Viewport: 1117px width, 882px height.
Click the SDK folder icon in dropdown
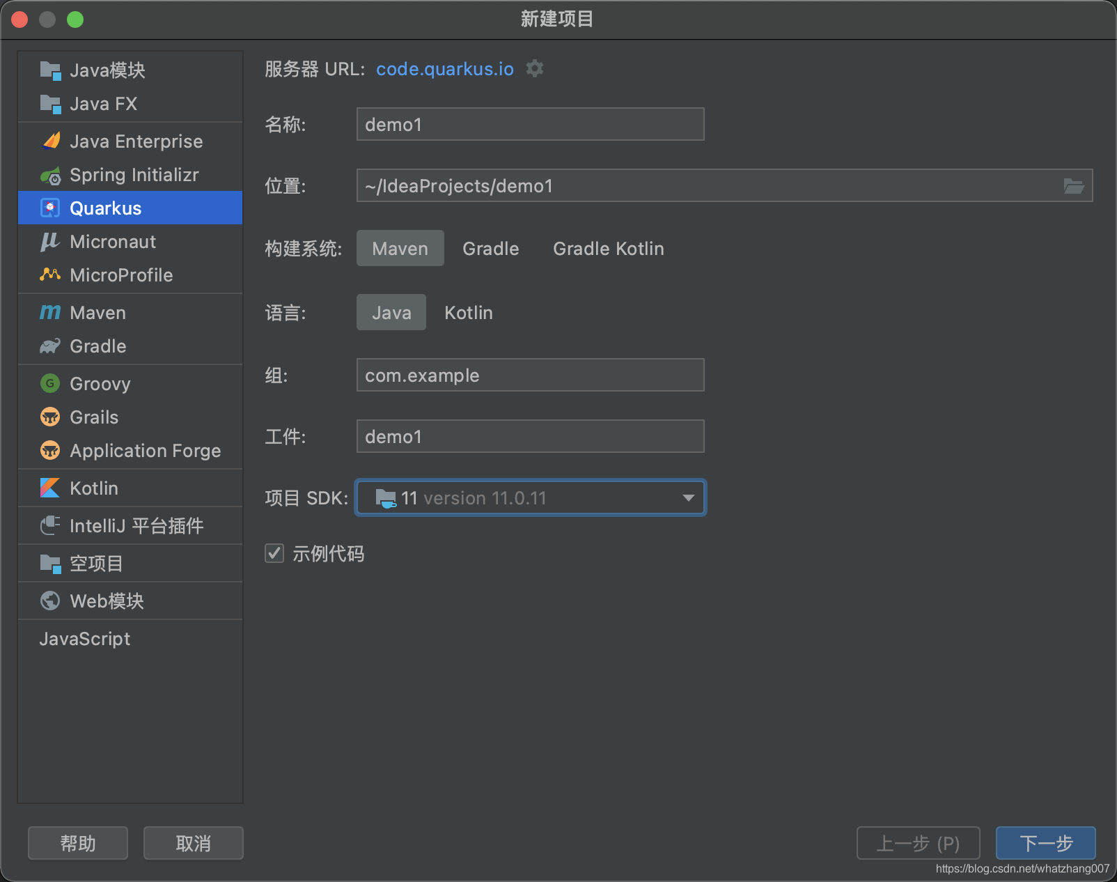point(386,498)
